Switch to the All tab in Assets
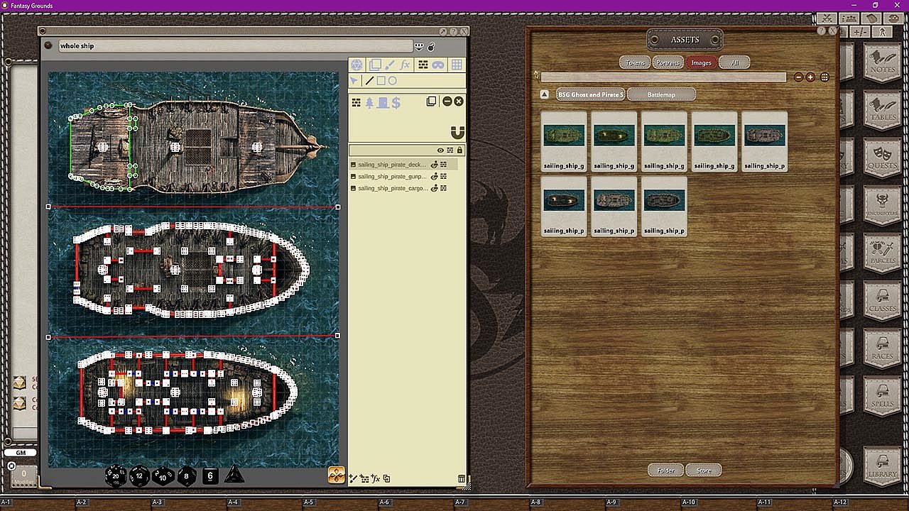This screenshot has width=909, height=511. pos(735,62)
